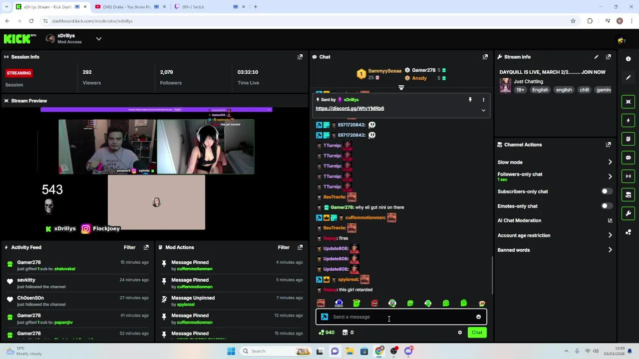Open browser tab search dropdown
639x359 pixels.
[x=7, y=7]
